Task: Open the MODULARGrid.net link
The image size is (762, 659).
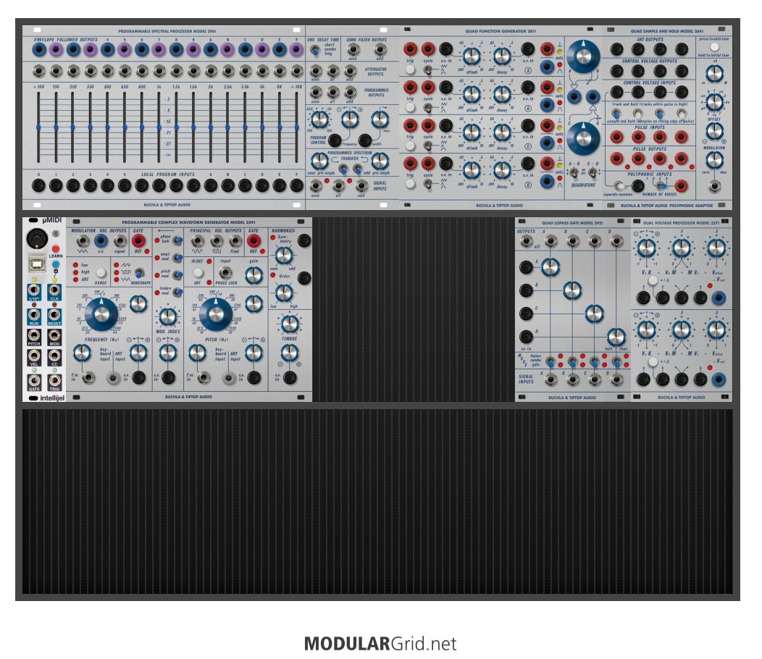Action: tap(380, 644)
